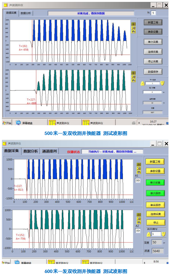Click yellow 参数设置 button in lower window
The image size is (170, 276).
click(155, 171)
